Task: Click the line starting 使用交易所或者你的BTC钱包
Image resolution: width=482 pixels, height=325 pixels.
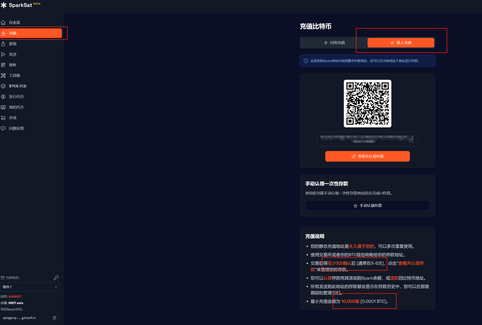Action: (x=358, y=255)
